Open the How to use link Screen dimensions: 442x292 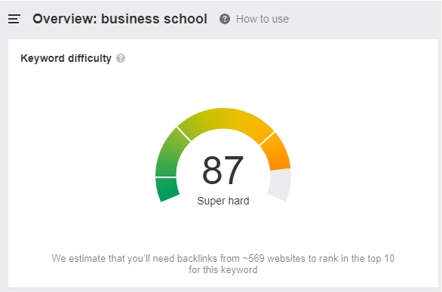pyautogui.click(x=262, y=19)
